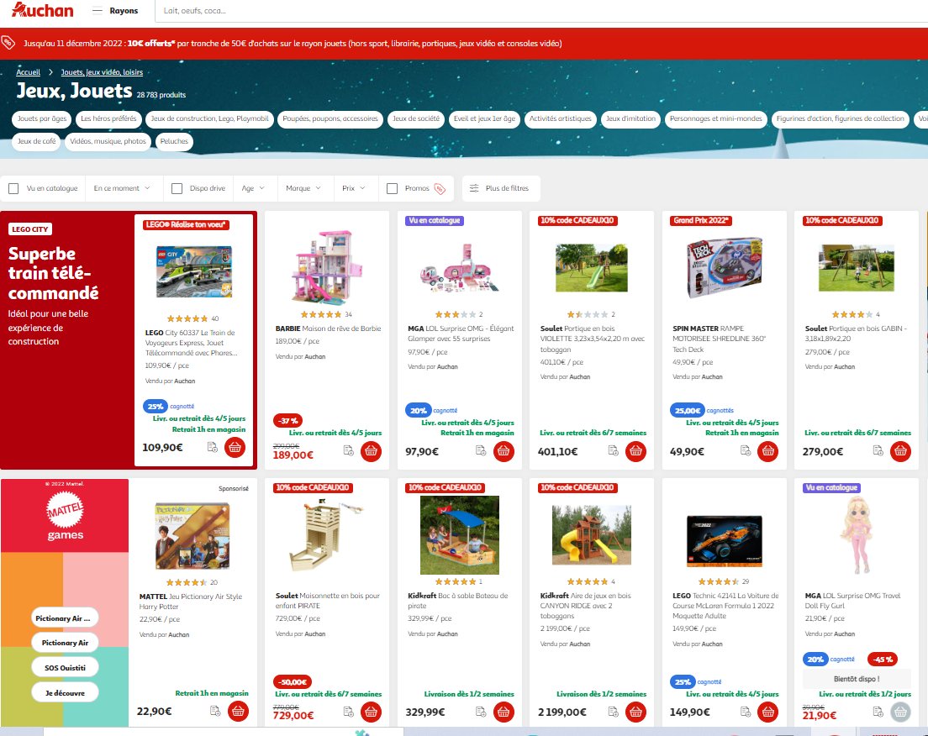The width and height of the screenshot is (928, 736).
Task: Open the Peluches category chip
Action: (174, 142)
